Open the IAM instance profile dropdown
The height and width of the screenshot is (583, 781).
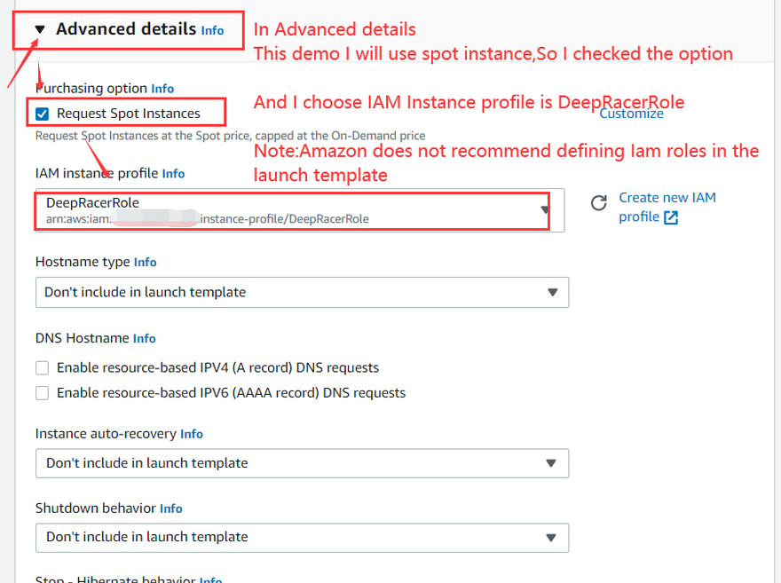click(293, 210)
